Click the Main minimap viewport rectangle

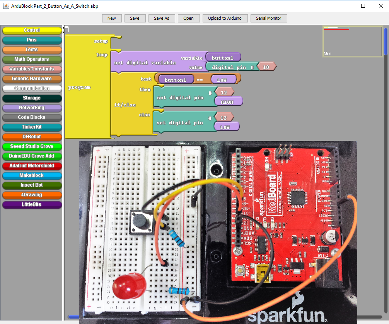tap(336, 28)
